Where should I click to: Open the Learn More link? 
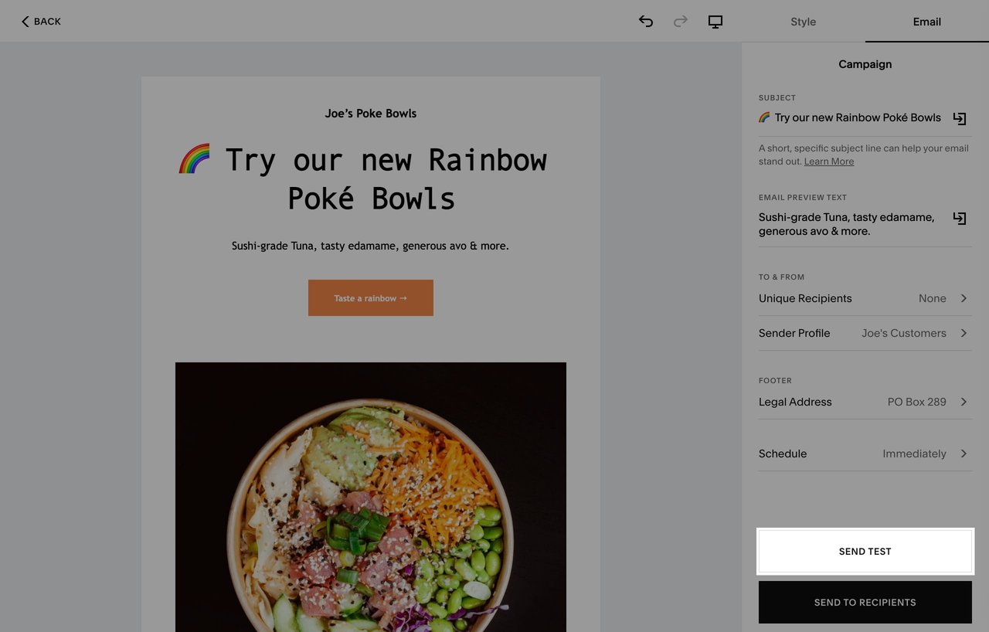click(828, 161)
